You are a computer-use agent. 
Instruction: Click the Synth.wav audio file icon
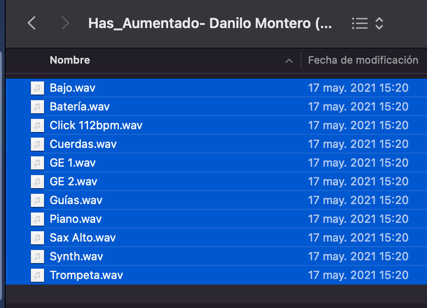point(37,257)
